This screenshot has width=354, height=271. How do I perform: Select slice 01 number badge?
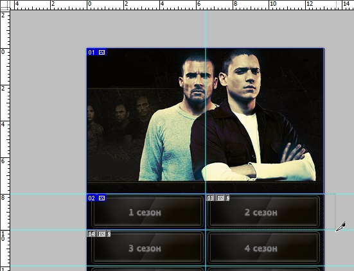(91, 53)
